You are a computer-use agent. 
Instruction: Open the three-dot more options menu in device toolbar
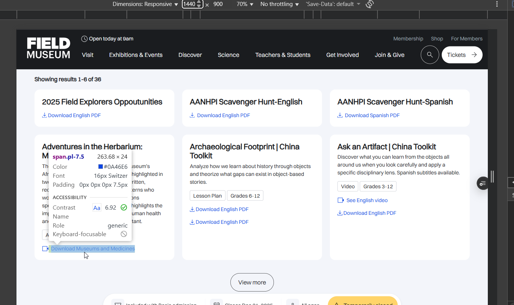tap(497, 4)
